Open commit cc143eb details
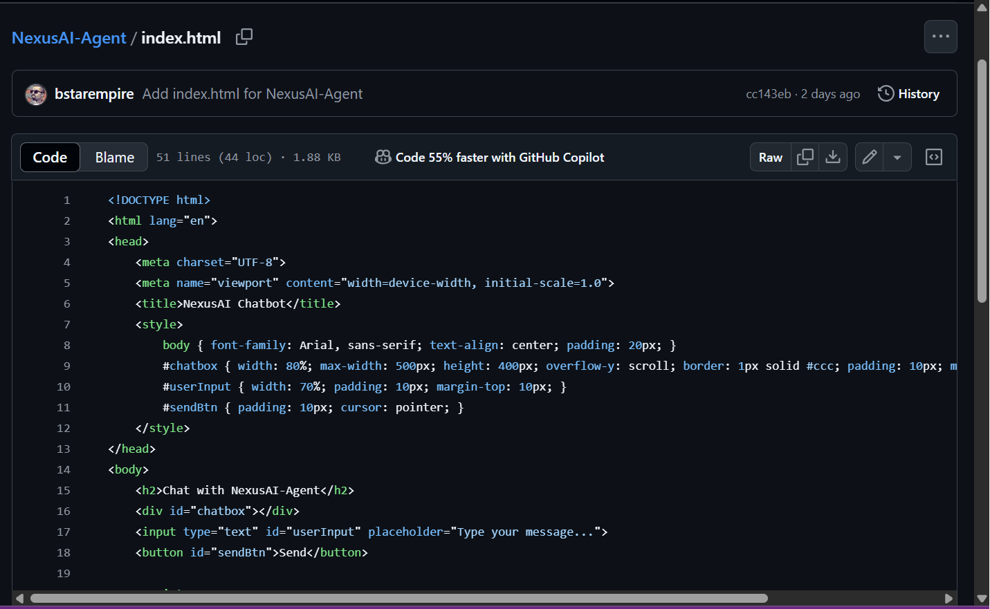This screenshot has height=609, width=990. tap(768, 94)
